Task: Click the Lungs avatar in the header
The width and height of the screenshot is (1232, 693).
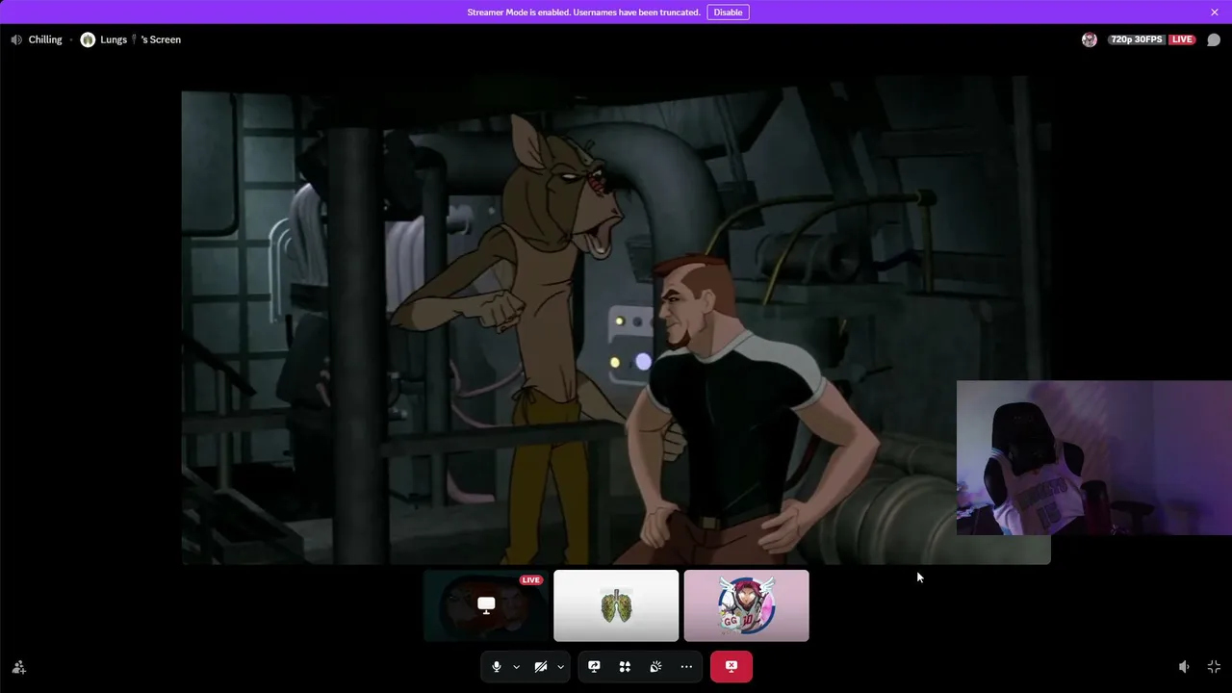Action: point(88,39)
